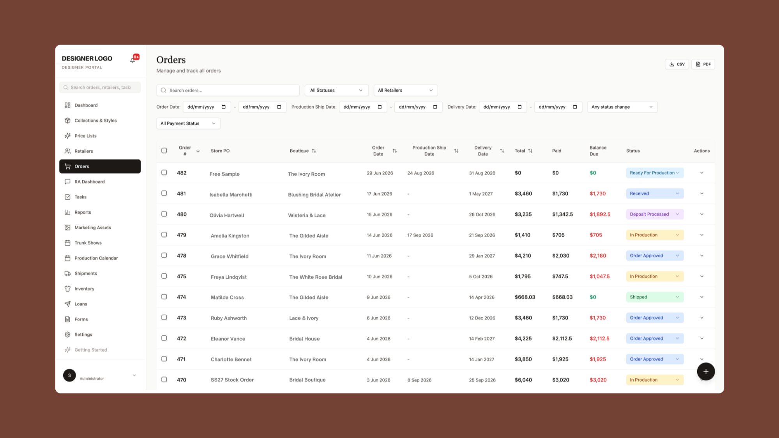Sort by Order # using arrow icon
The image size is (779, 438).
click(198, 151)
